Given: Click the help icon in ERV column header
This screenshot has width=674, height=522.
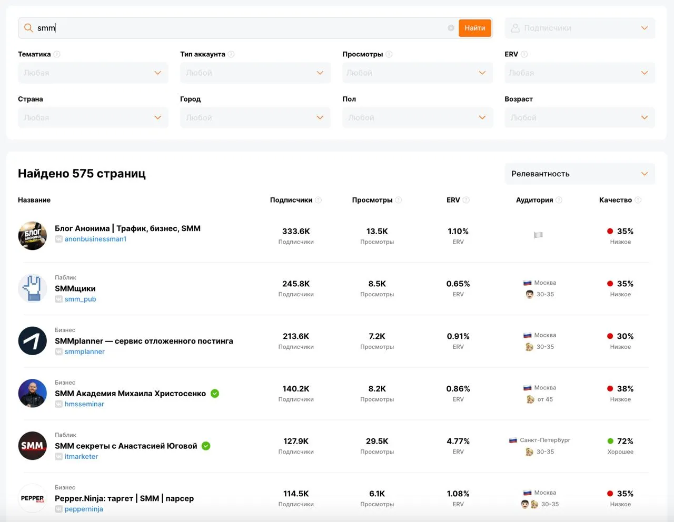Looking at the screenshot, I should [x=466, y=200].
